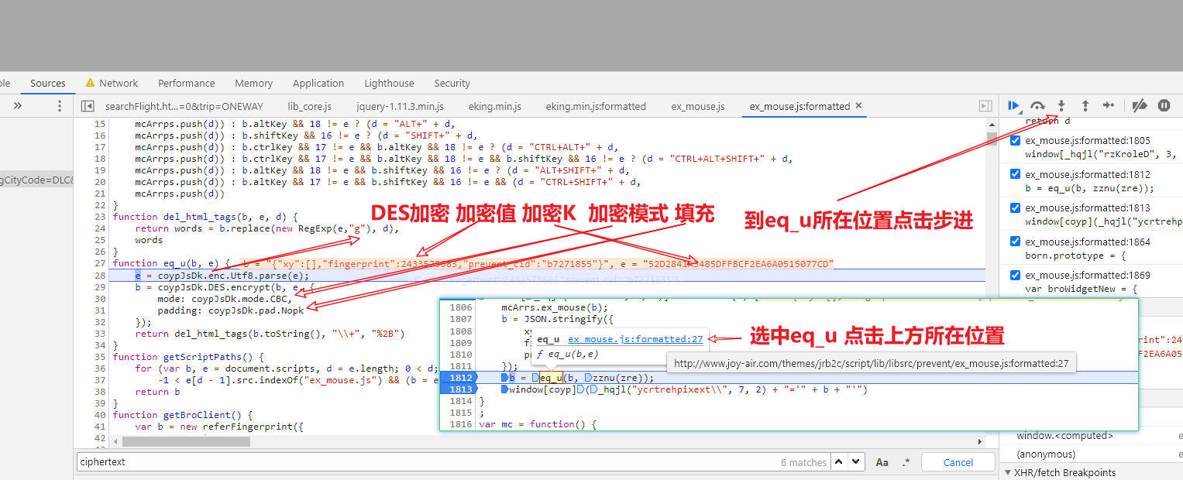Resume script execution in debugger
Image resolution: width=1183 pixels, height=480 pixels.
click(1013, 106)
